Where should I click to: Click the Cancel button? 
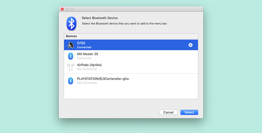[x=168, y=112]
